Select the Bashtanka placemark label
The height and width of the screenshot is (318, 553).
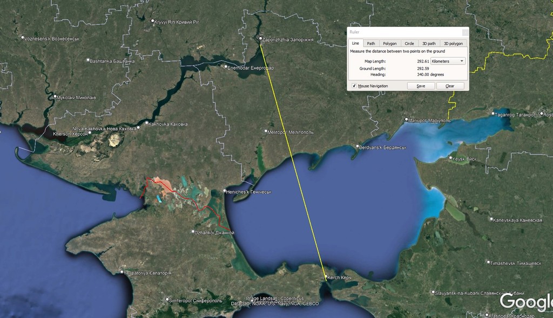click(x=112, y=61)
